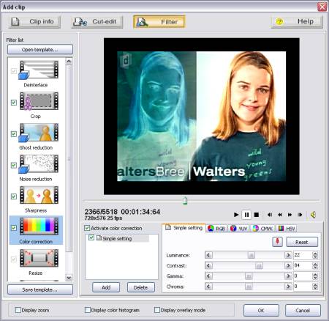Decrease Contrast with left arrow
The image size is (329, 321).
click(x=208, y=265)
